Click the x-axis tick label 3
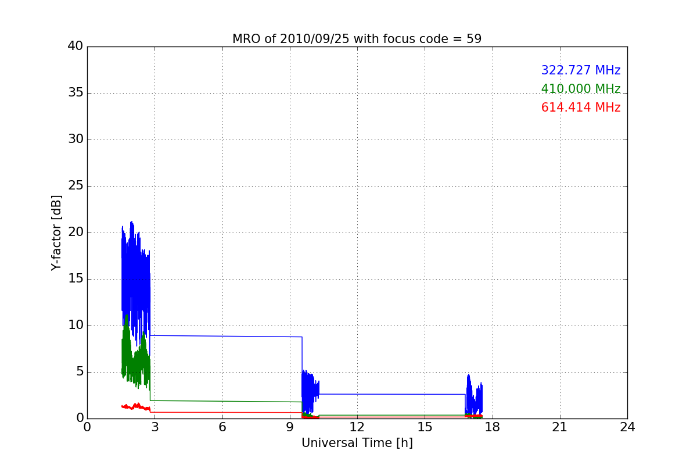The width and height of the screenshot is (697, 465). 155,427
